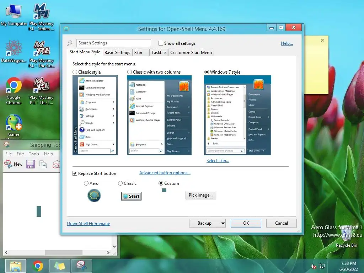Click Classic style preview thumbnail
The width and height of the screenshot is (364, 273).
[x=95, y=116]
